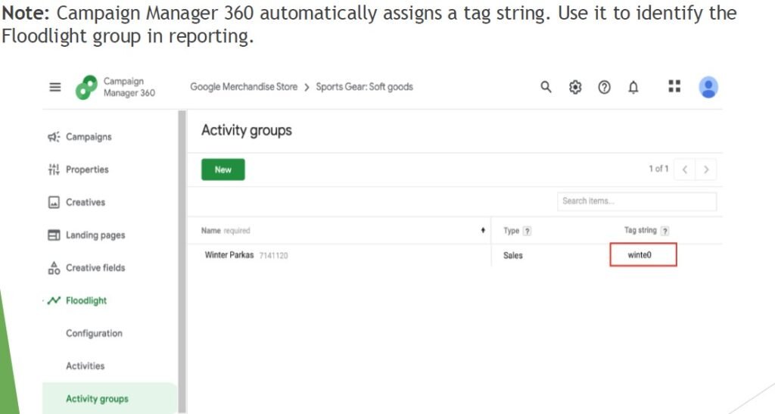Image resolution: width=775 pixels, height=414 pixels.
Task: Click the Tag string column help icon
Action: pos(665,231)
